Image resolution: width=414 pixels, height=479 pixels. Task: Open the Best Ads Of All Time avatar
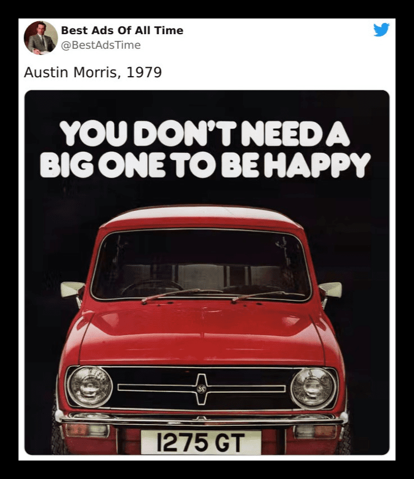coord(41,38)
